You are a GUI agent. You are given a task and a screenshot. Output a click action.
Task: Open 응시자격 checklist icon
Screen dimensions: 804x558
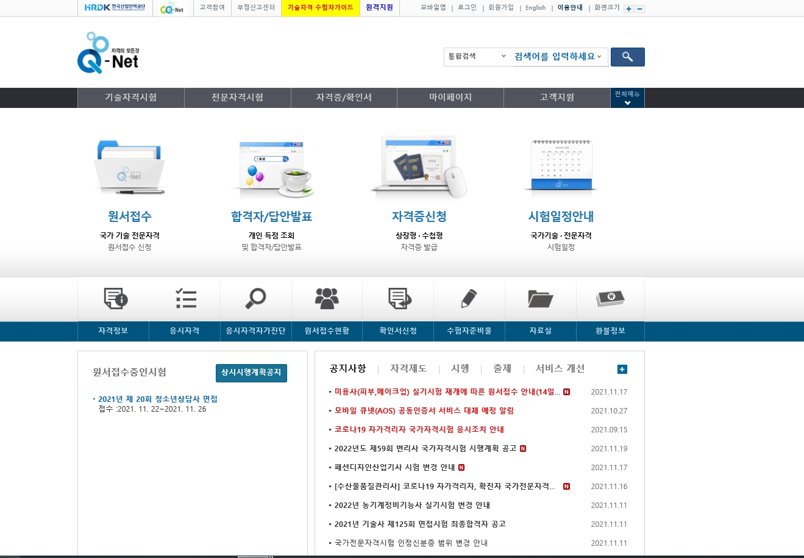[x=185, y=299]
